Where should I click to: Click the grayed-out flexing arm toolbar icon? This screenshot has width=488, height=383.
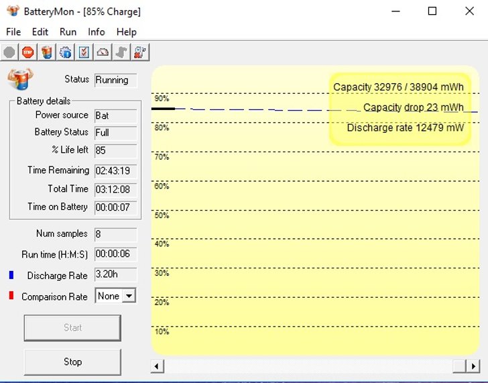tap(121, 52)
